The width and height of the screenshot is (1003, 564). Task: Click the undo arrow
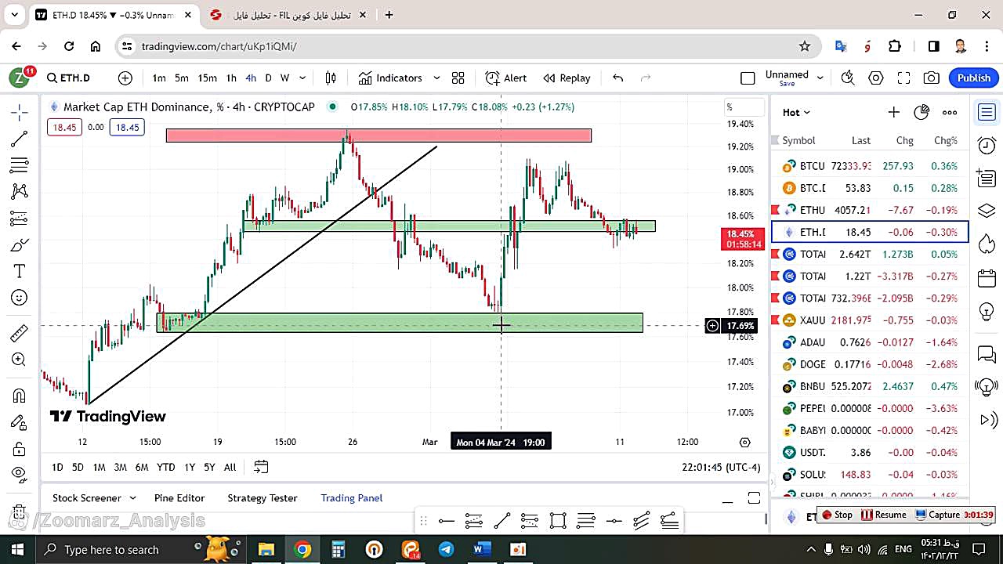[617, 78]
